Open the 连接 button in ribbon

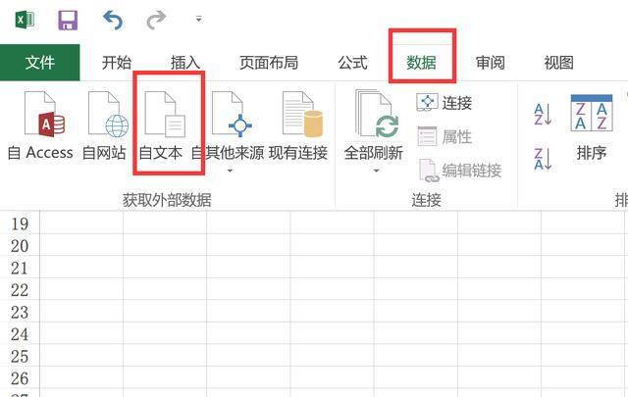click(445, 103)
